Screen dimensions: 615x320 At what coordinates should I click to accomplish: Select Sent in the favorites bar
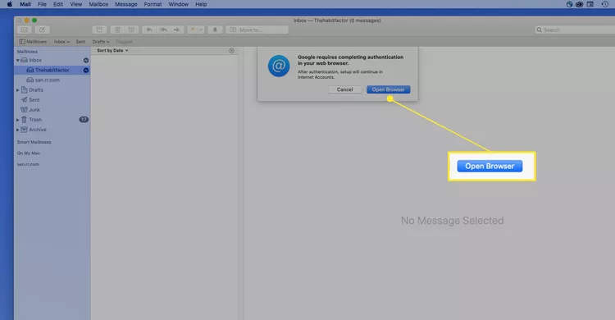coord(80,42)
